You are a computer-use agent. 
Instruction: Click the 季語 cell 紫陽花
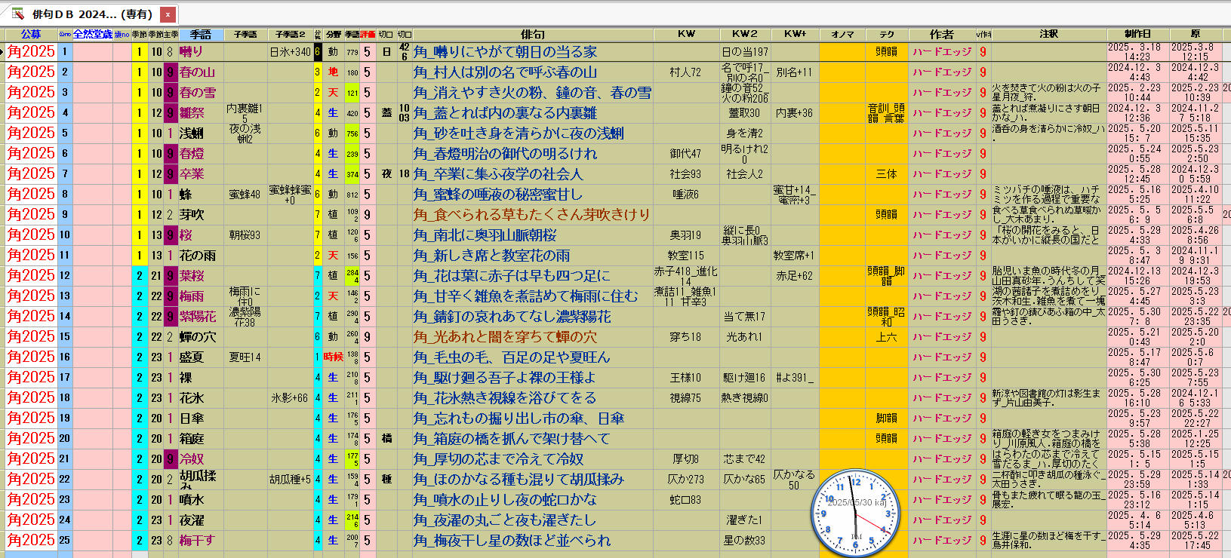[x=198, y=317]
